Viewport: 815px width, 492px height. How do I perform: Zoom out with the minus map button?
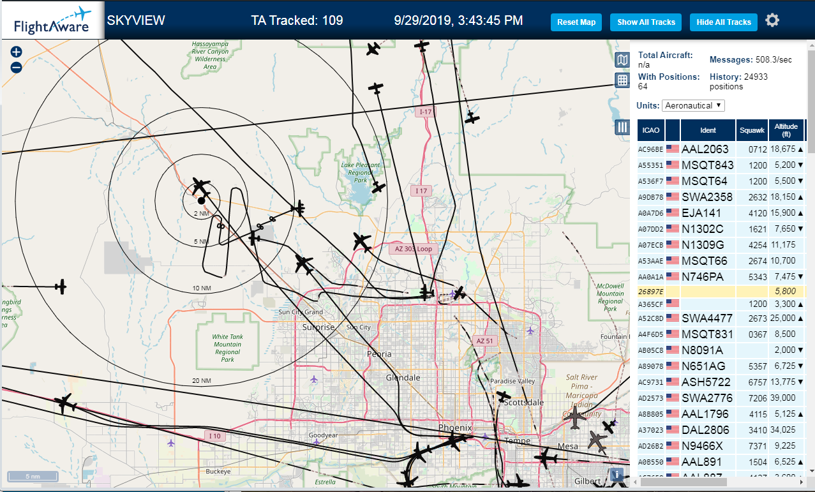click(x=17, y=67)
